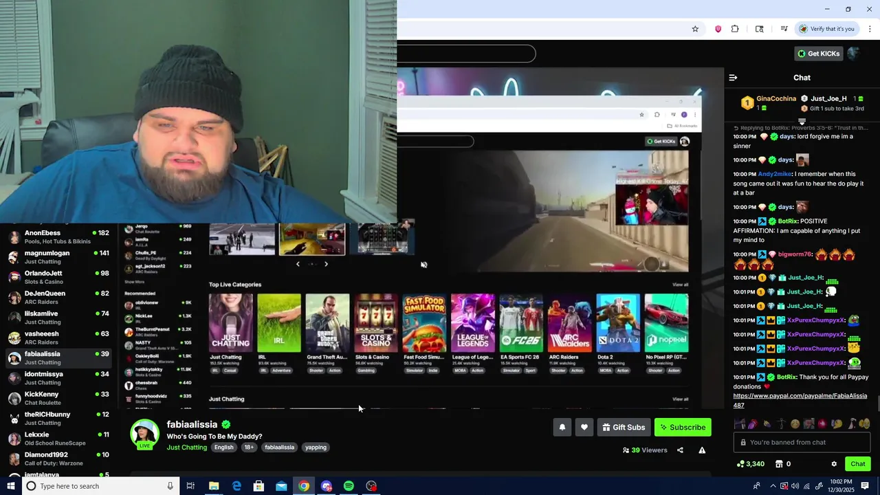
Task: Open Microsoft Store from the taskbar
Action: (x=258, y=486)
